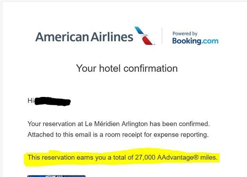Click the 'has been confirmed' text
The width and height of the screenshot is (247, 177).
(180, 124)
